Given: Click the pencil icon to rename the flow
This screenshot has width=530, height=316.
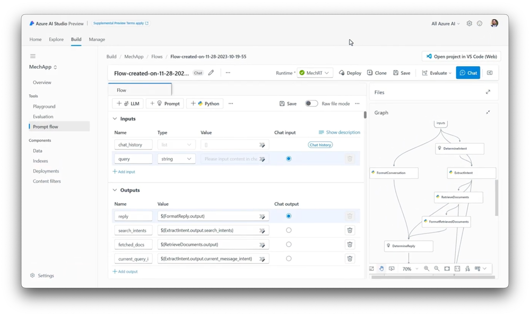Looking at the screenshot, I should tap(211, 73).
